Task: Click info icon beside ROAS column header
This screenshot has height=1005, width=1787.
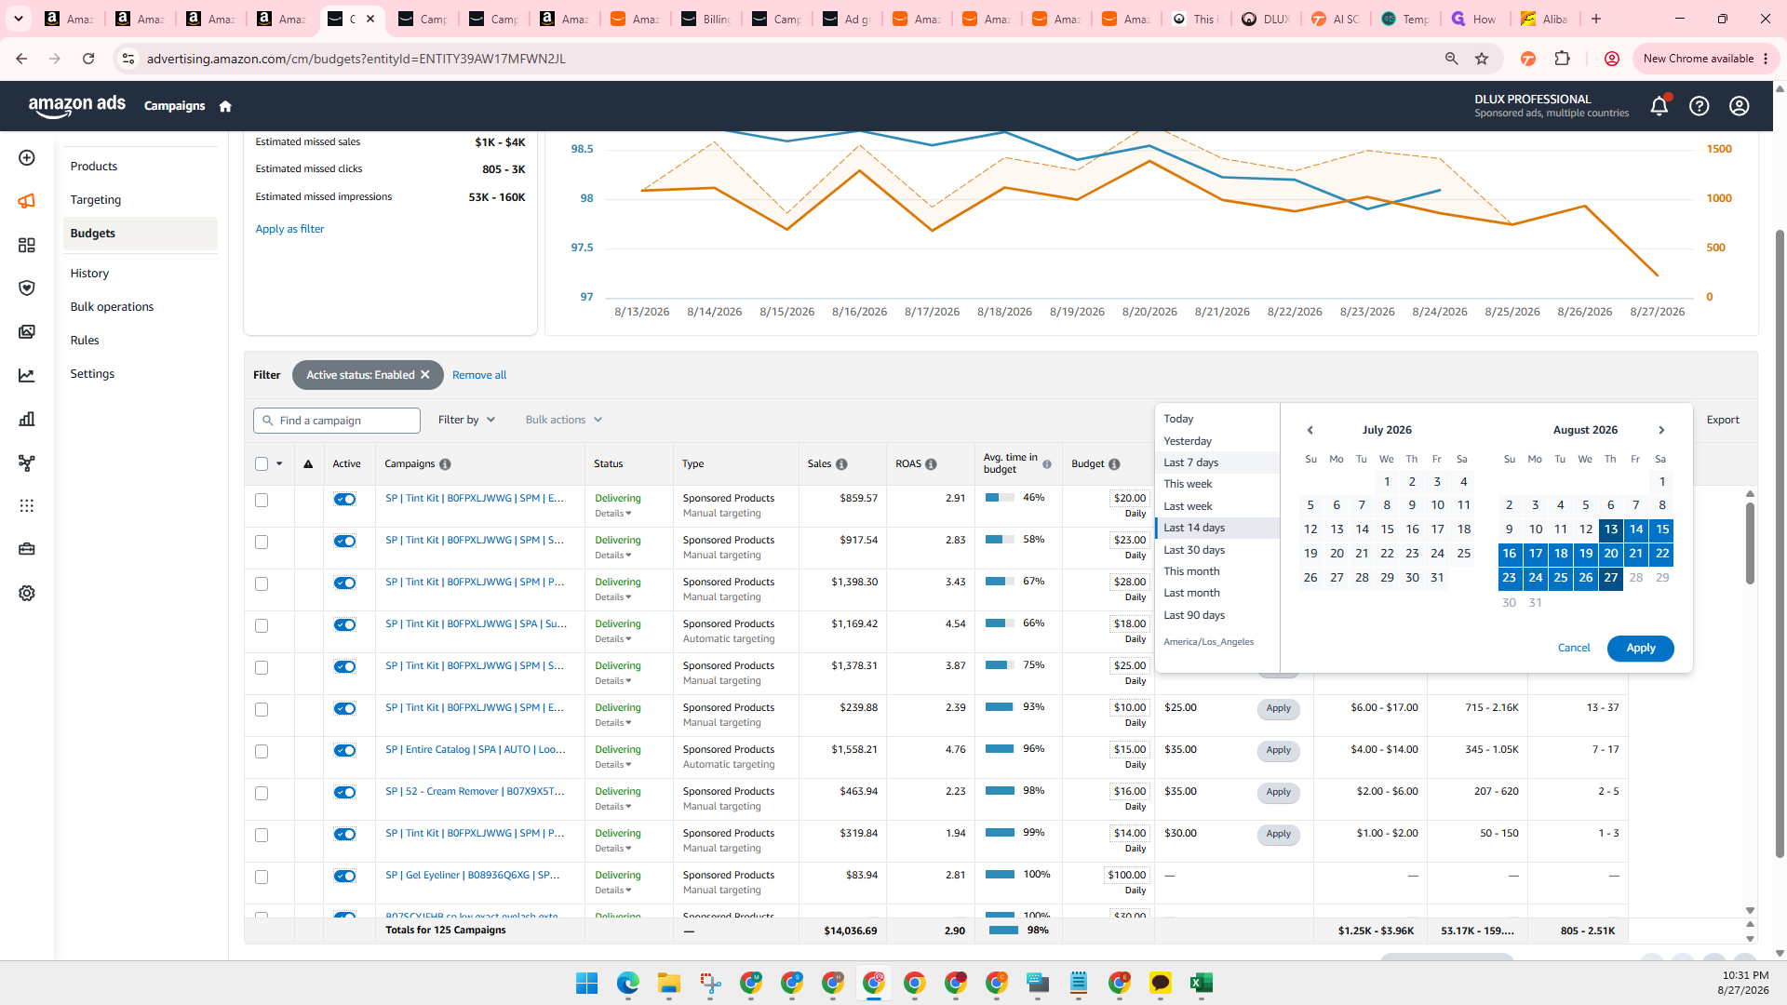Action: pyautogui.click(x=931, y=464)
